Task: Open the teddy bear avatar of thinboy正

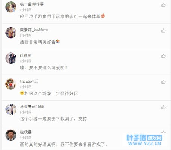Action: click(11, 84)
